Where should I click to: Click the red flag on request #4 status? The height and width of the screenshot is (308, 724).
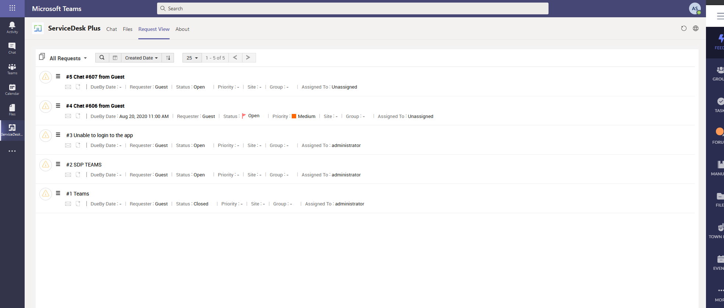(x=244, y=116)
